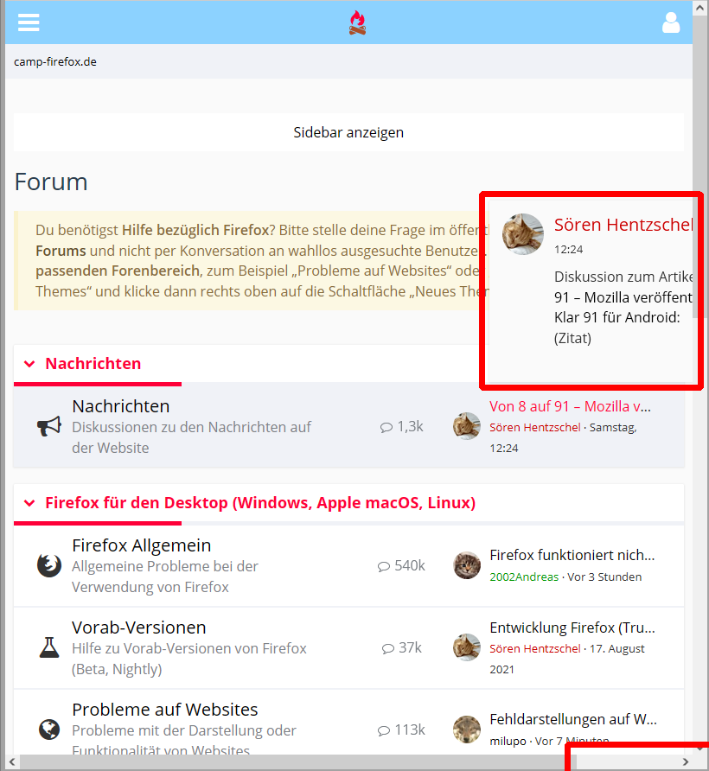Click the 12:24 timestamp in preview popup
This screenshot has width=709, height=771.
click(568, 249)
